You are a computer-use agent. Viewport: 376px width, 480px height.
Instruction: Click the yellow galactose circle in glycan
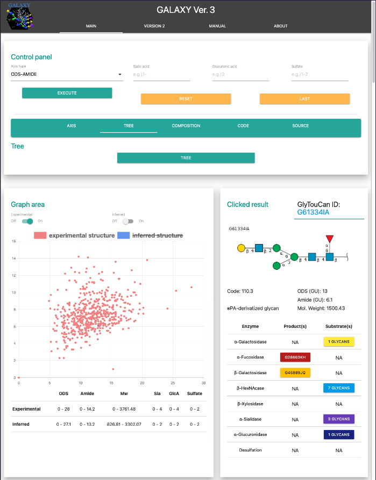(242, 248)
